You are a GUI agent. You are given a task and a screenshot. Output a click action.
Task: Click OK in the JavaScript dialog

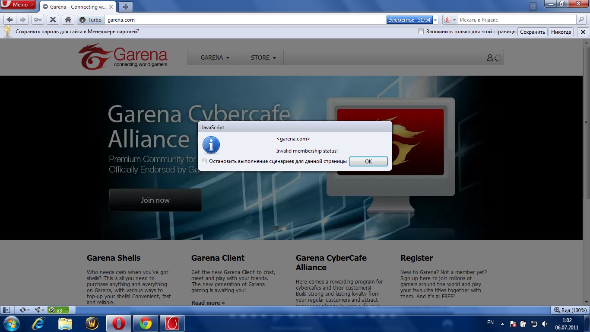(x=368, y=161)
